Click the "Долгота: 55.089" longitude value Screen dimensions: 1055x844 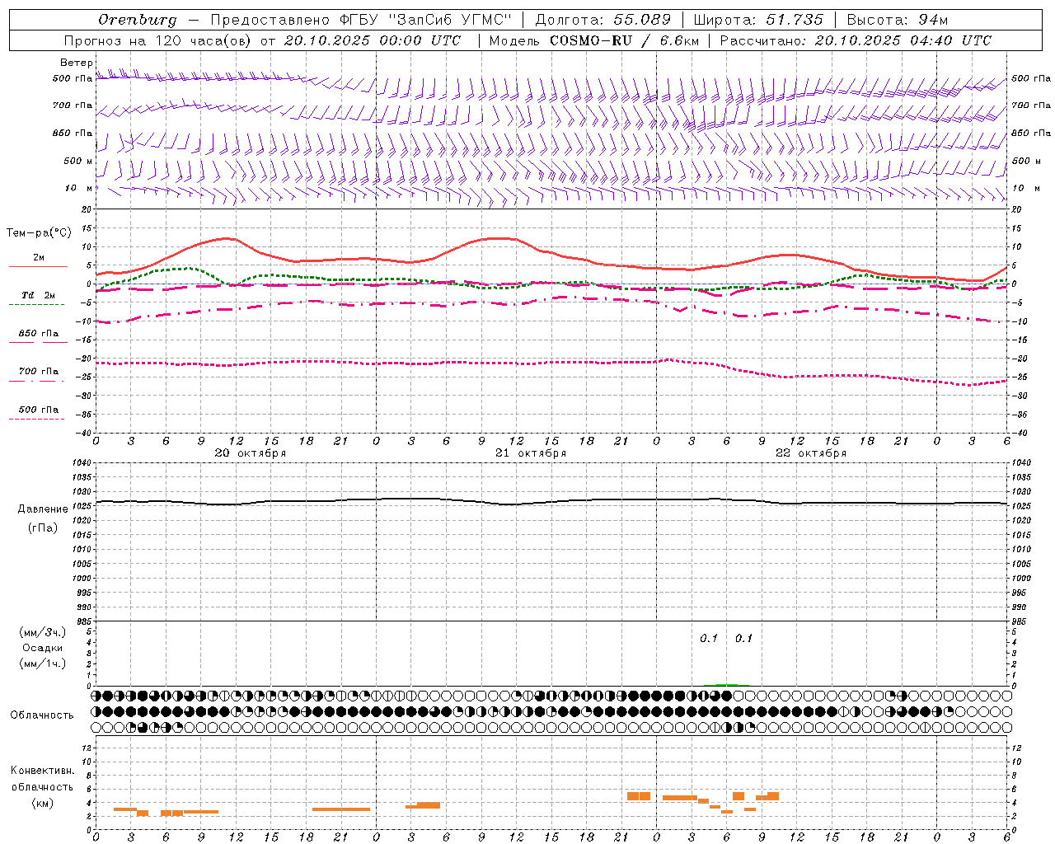point(603,20)
